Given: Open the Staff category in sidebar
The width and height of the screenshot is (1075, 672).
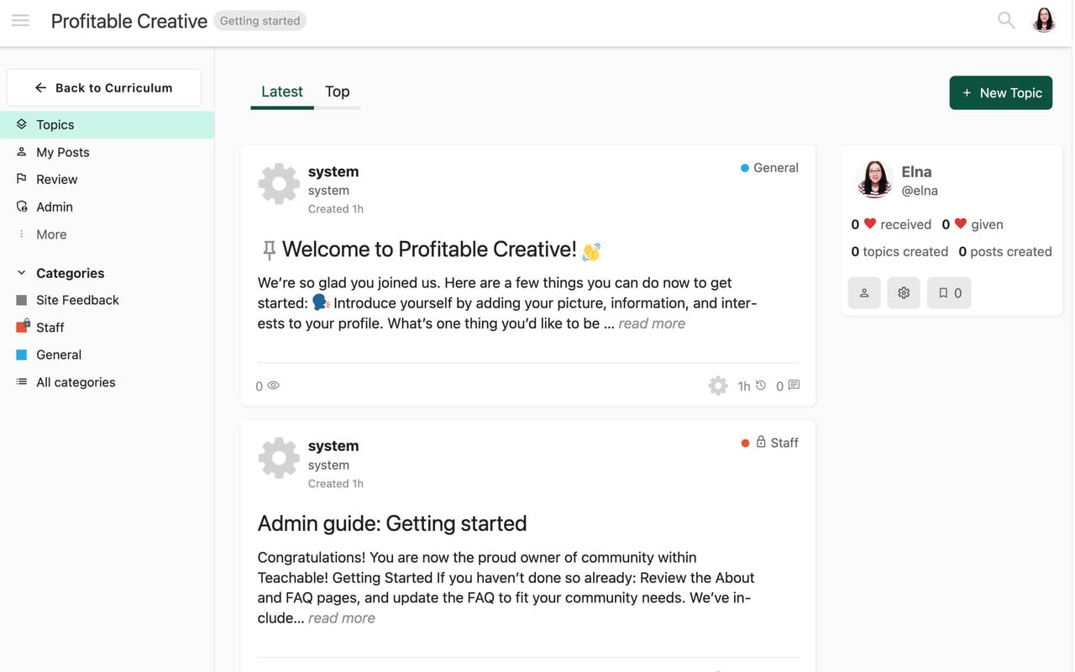Looking at the screenshot, I should pyautogui.click(x=50, y=328).
